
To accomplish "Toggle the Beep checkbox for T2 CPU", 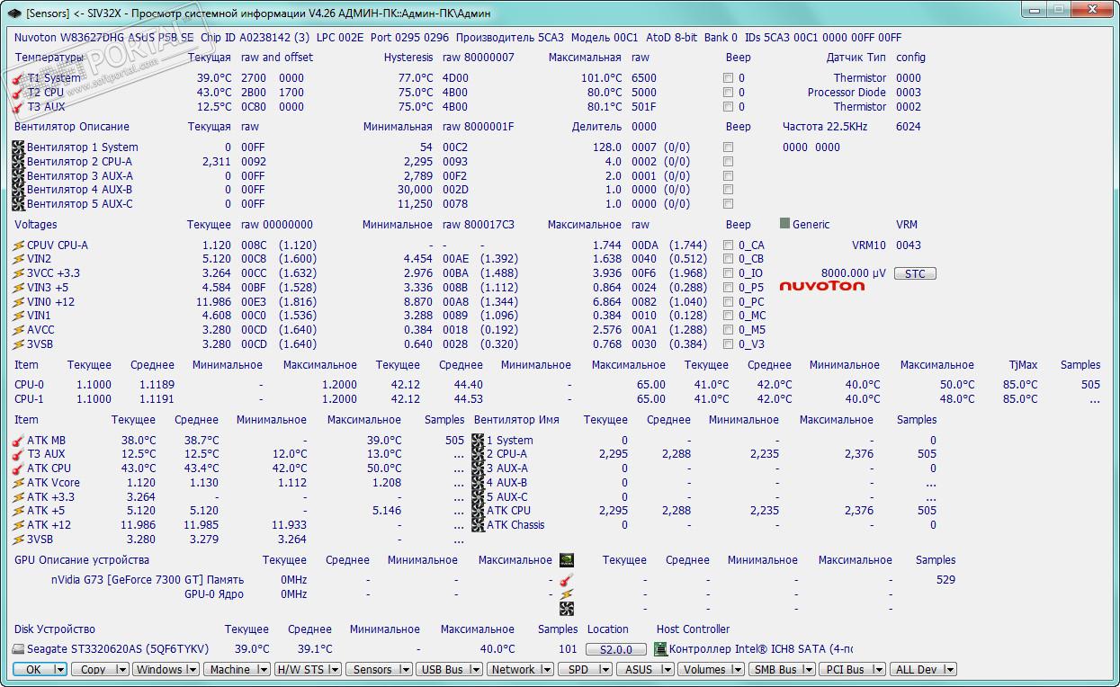I will (x=728, y=93).
